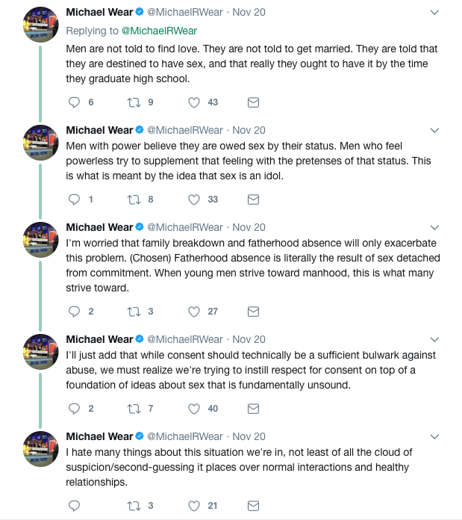Click the @MichaelRWear handle on the last tweet
462x520 pixels.
tap(184, 436)
